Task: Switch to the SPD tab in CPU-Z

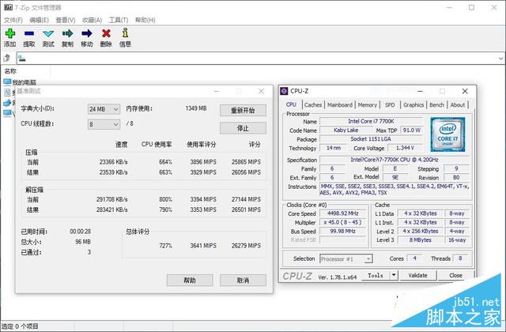Action: click(x=390, y=105)
